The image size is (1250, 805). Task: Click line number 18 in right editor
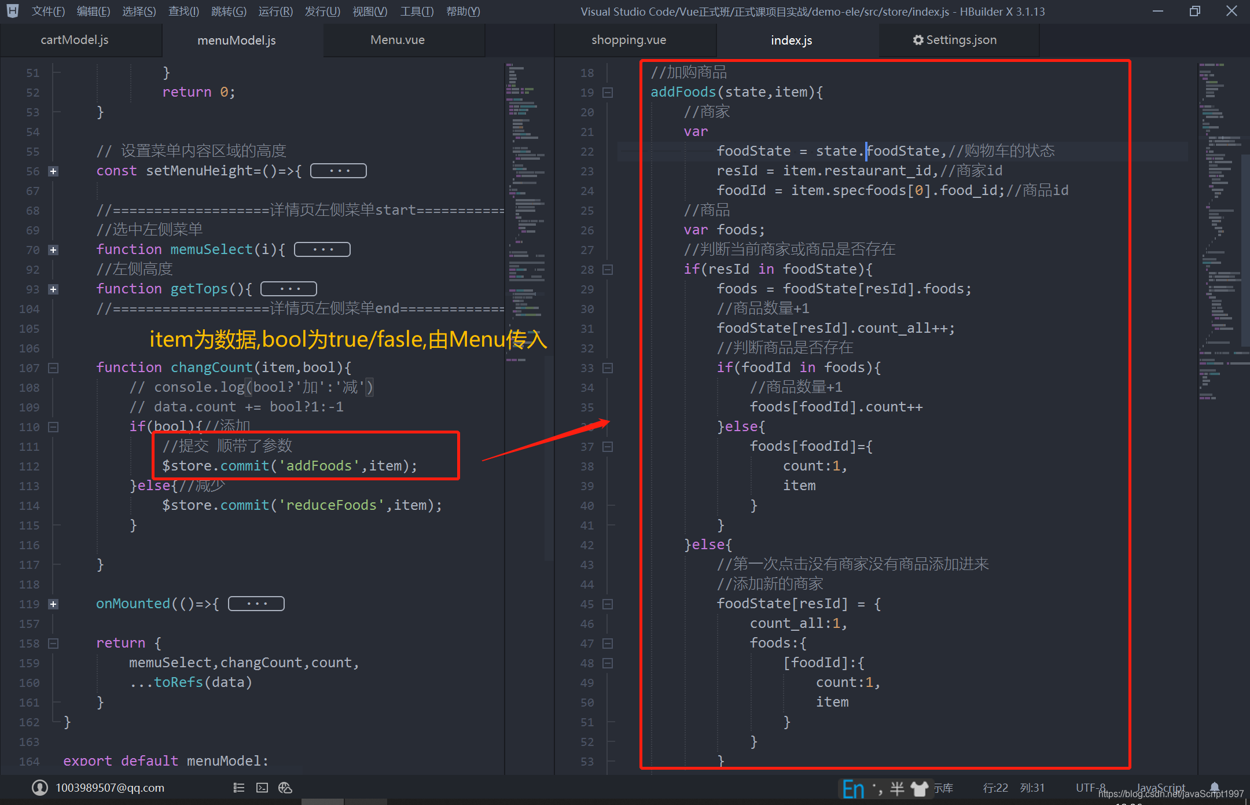(587, 73)
